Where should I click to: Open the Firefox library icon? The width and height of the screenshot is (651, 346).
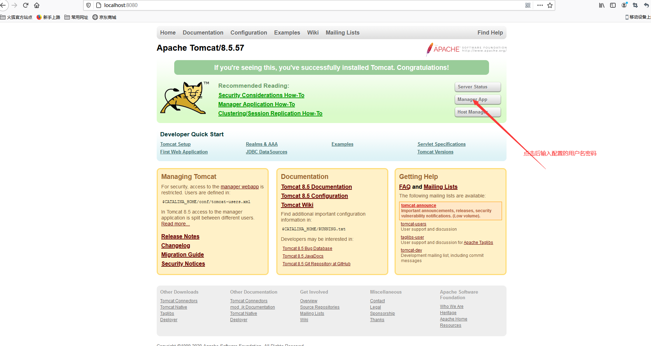coord(602,5)
